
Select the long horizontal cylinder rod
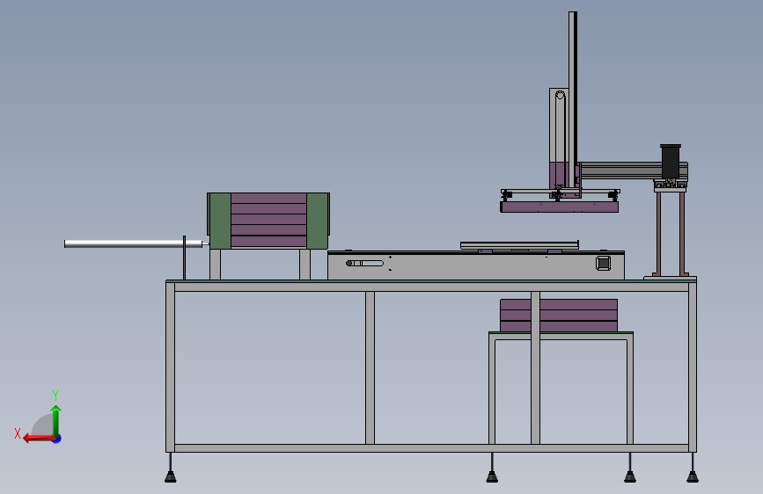(x=134, y=243)
